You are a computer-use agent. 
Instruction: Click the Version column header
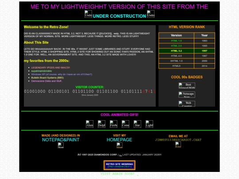[x=176, y=35]
